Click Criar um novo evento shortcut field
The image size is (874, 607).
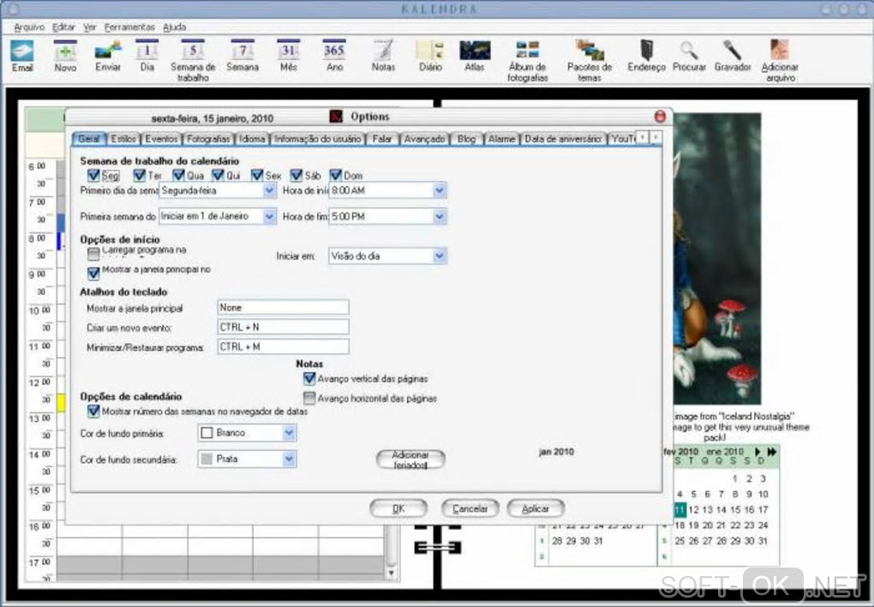click(283, 327)
